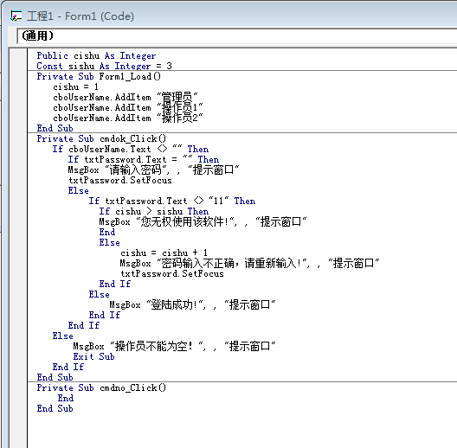This screenshot has width=457, height=448.
Task: Click the window title 工程1 - Form1 (Code)
Action: coord(80,16)
